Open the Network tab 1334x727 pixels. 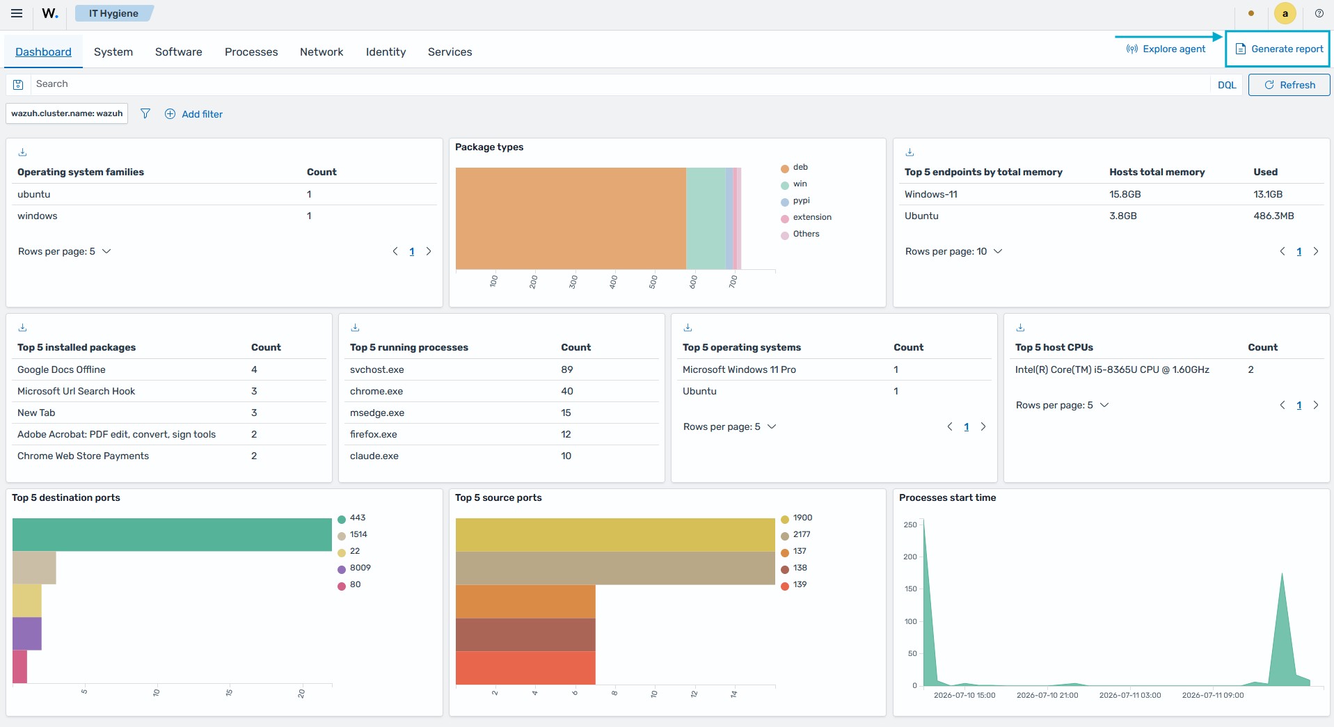point(321,51)
